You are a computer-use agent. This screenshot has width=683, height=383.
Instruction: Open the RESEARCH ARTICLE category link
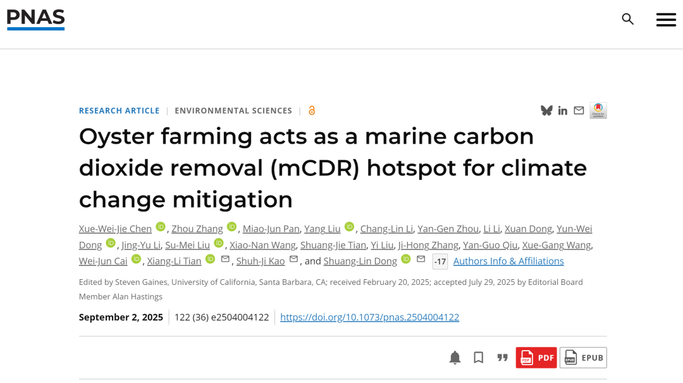120,111
